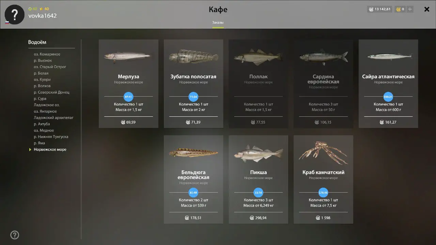Switch to the Заказы tab
Image resolution: width=436 pixels, height=245 pixels.
coord(218,23)
